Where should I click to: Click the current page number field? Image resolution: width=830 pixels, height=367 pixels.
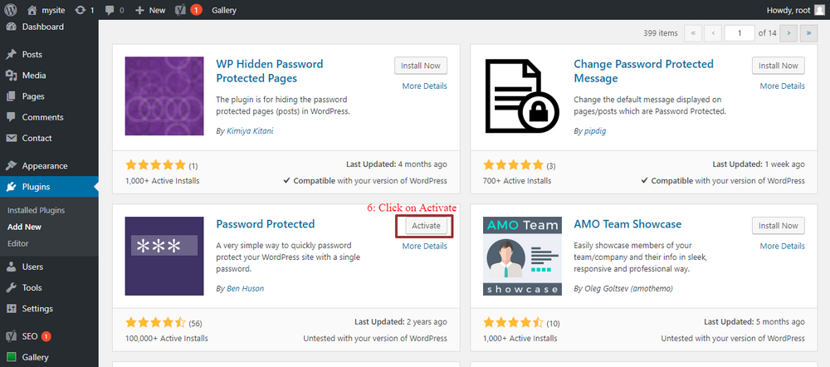(x=740, y=33)
